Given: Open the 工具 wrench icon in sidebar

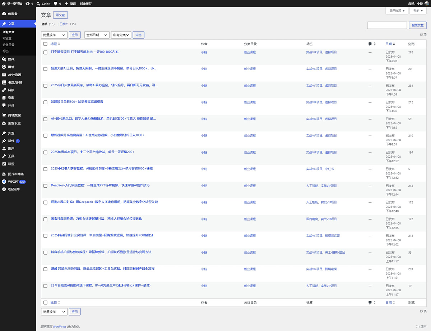Looking at the screenshot, I should tap(4, 156).
